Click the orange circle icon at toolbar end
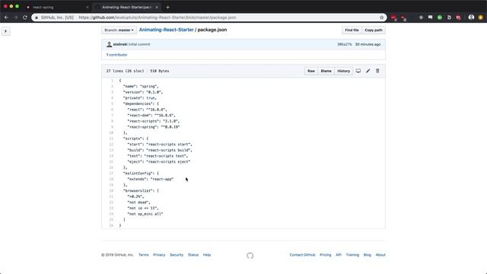487x274 pixels. (480, 18)
